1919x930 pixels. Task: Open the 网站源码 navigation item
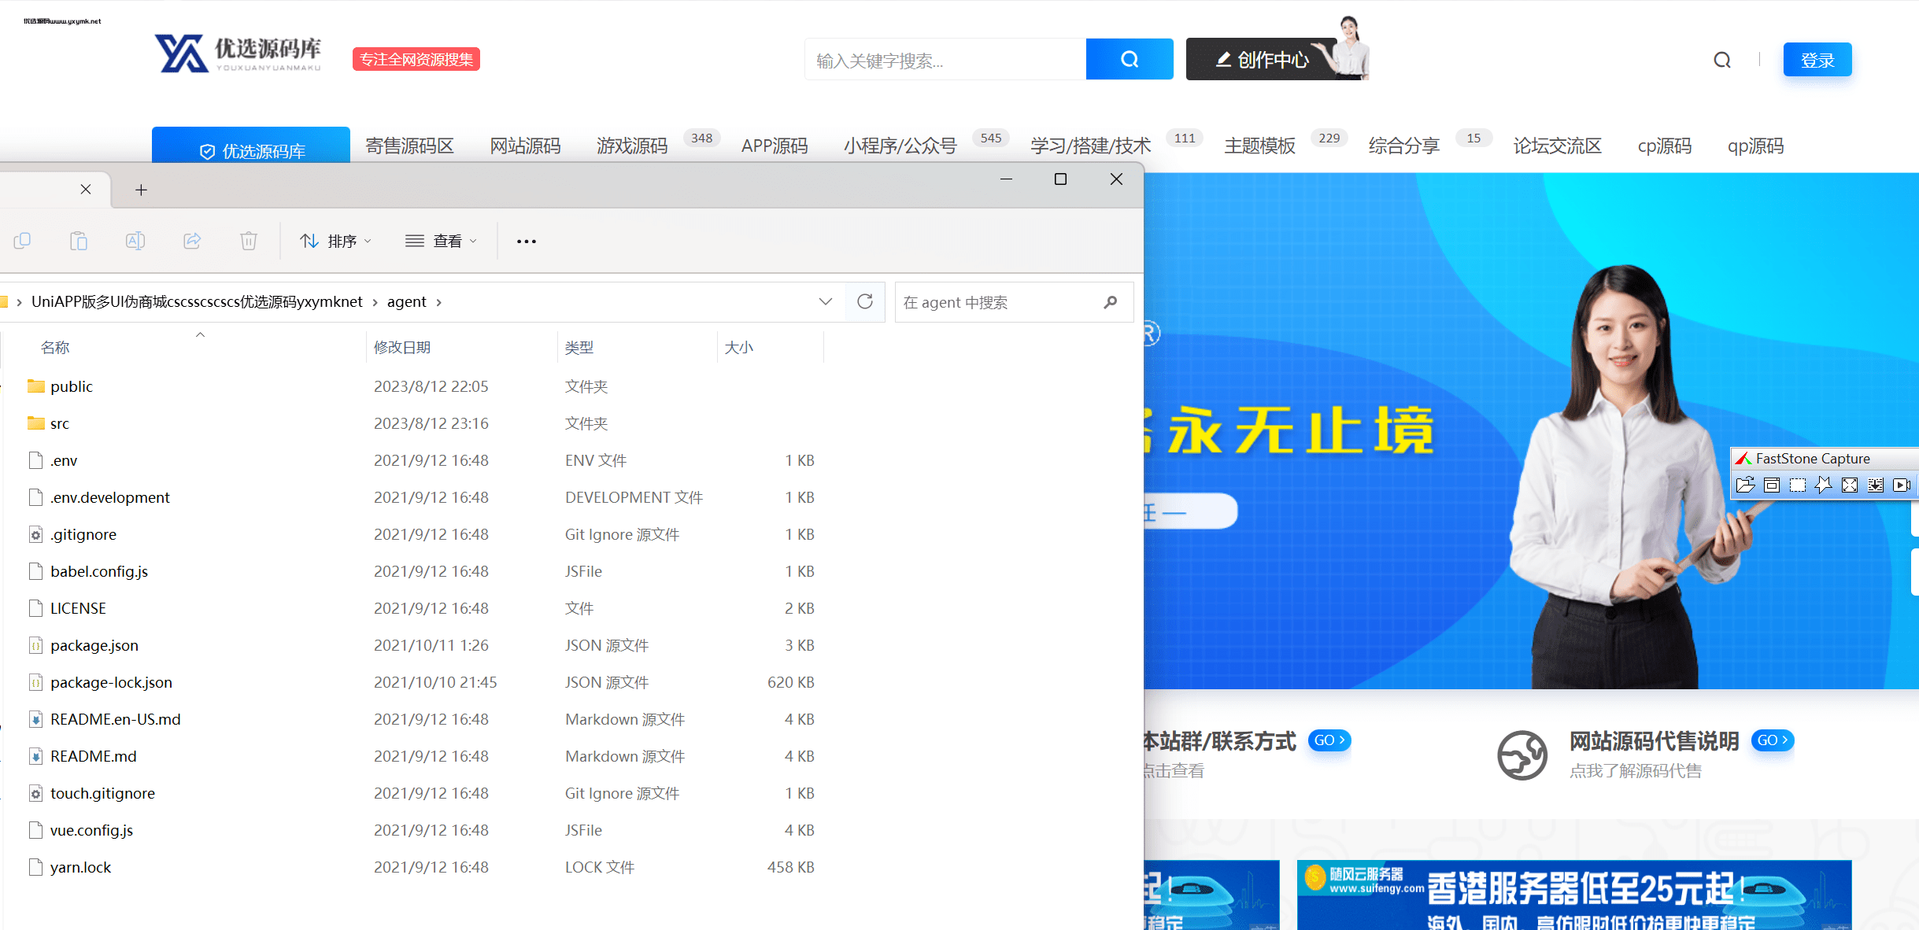pos(525,146)
